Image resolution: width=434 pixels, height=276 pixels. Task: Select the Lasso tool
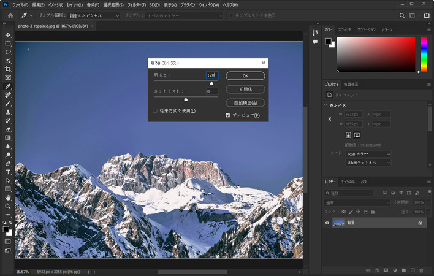click(x=8, y=52)
